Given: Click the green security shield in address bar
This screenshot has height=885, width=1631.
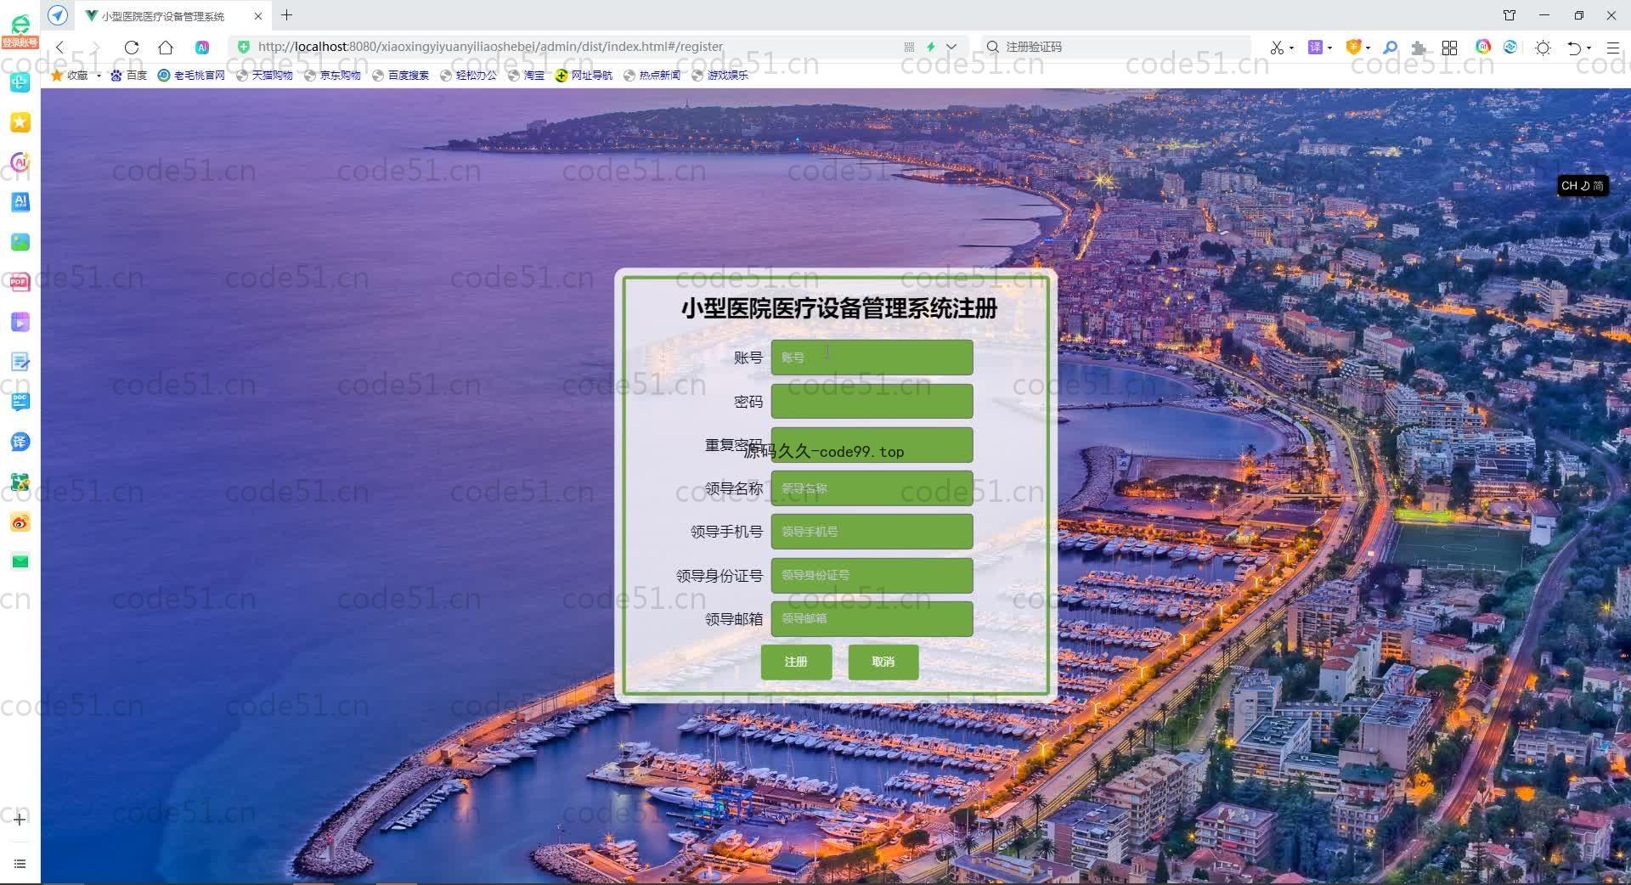Looking at the screenshot, I should click(x=244, y=47).
